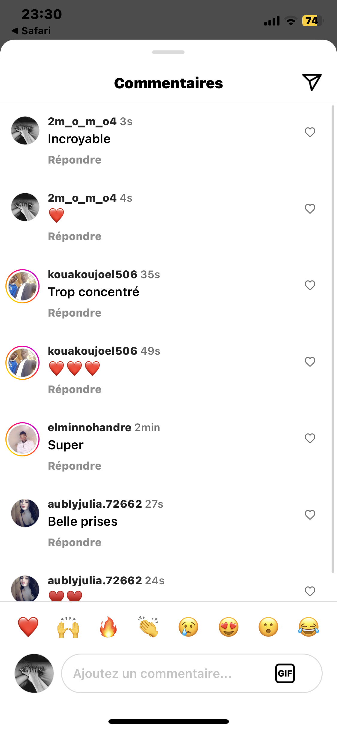Insert the clapping hands emoji reaction

(x=148, y=627)
